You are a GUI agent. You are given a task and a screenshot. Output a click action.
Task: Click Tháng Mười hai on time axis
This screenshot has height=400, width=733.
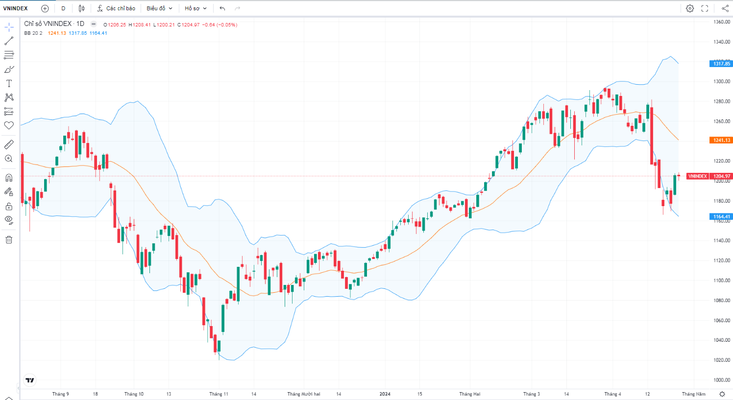click(x=304, y=394)
